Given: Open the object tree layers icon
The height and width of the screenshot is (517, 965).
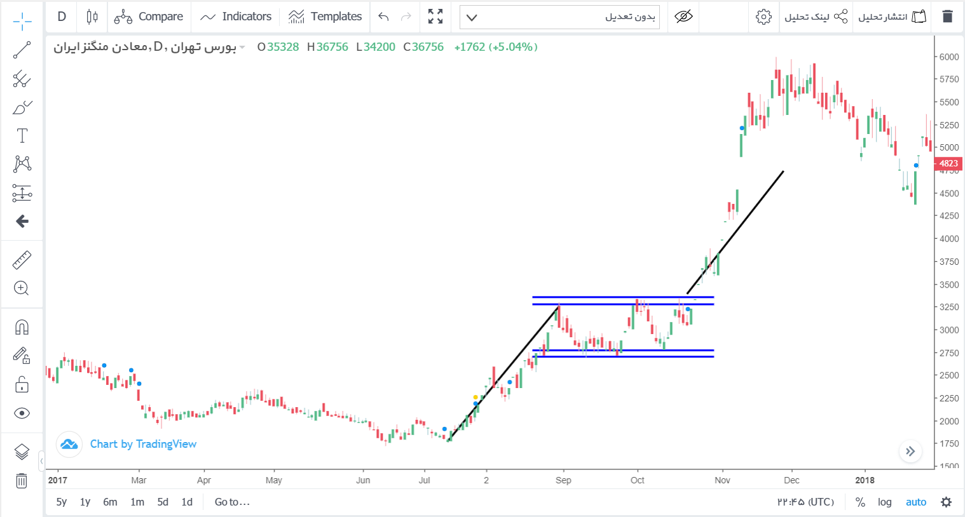Looking at the screenshot, I should tap(22, 452).
